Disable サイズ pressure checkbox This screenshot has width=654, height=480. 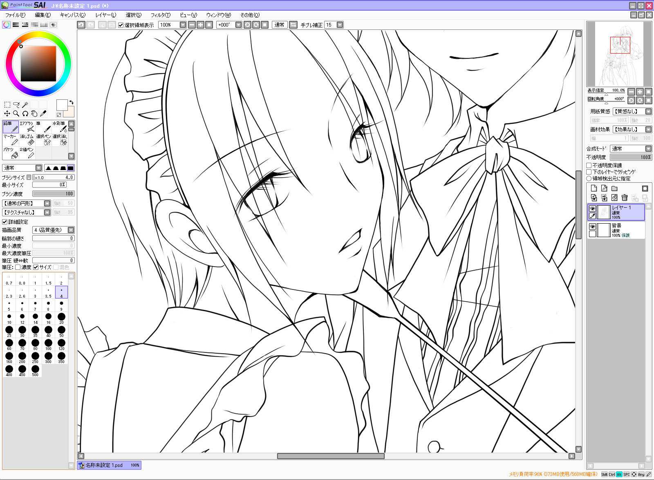click(x=36, y=267)
